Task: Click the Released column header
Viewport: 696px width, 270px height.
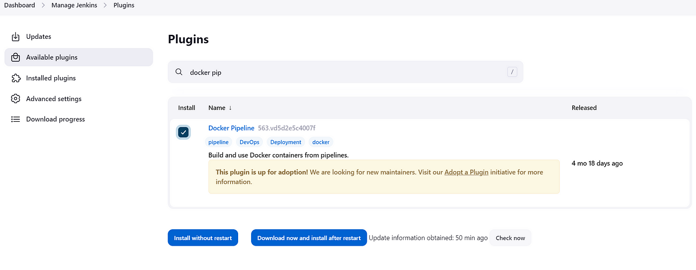Action: [584, 108]
